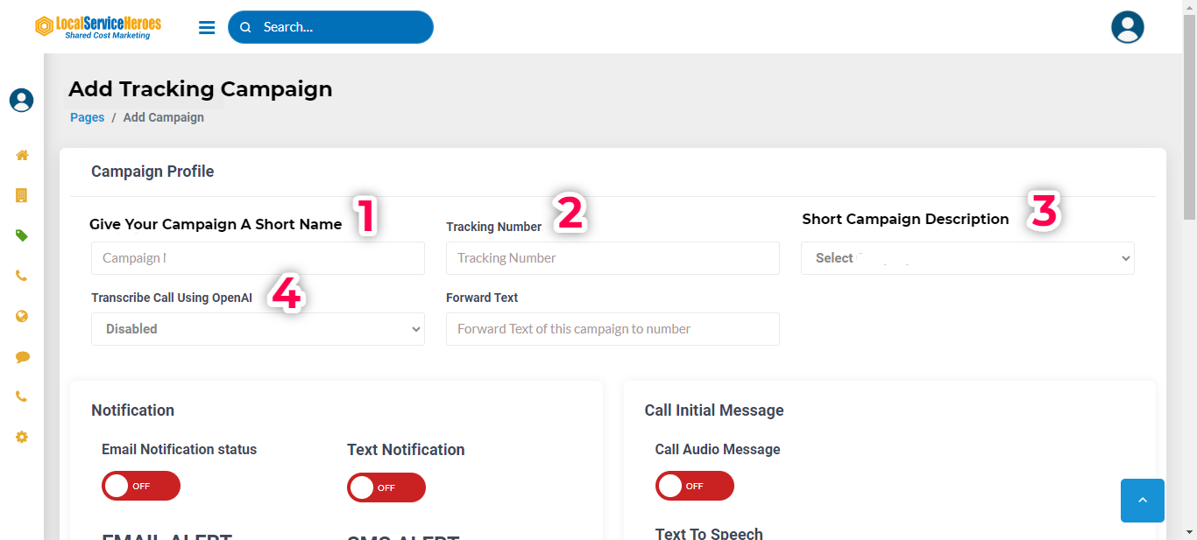Click the home icon in the sidebar
Viewport: 1197px width, 540px height.
22,155
